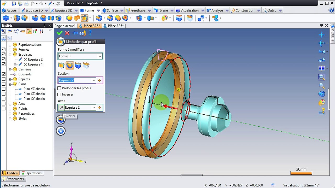Click the Save icon in the title bar
This screenshot has height=188, width=335.
click(14, 3)
